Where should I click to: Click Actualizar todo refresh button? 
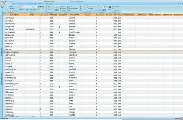[x=57, y=8]
